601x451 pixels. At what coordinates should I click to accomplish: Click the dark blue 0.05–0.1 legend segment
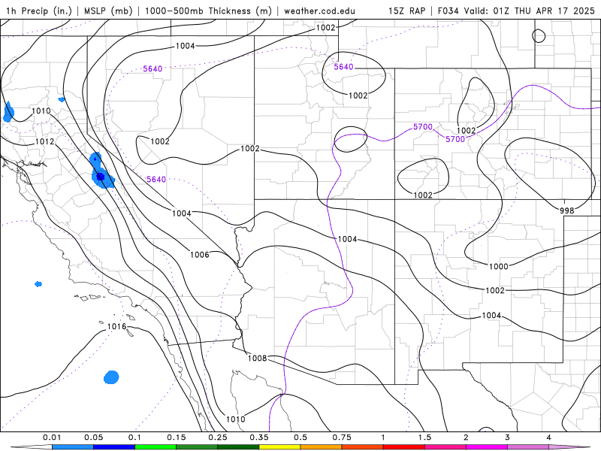114,447
